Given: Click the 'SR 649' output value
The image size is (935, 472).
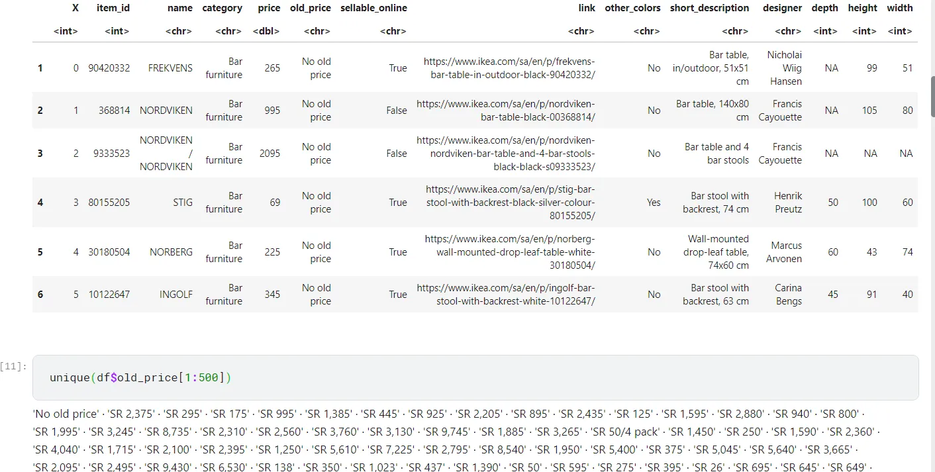Looking at the screenshot, I should click(848, 467).
